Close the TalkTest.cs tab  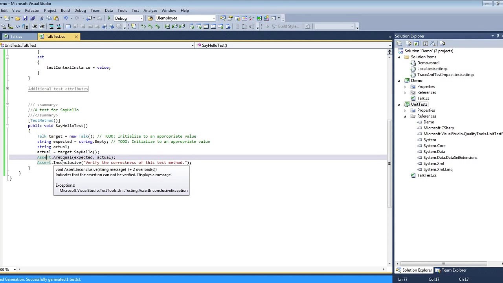tap(76, 37)
